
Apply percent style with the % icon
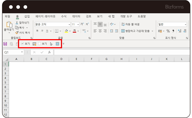(168, 31)
